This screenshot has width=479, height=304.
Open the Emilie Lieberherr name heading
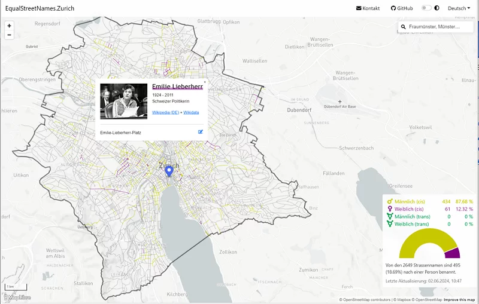pyautogui.click(x=177, y=87)
